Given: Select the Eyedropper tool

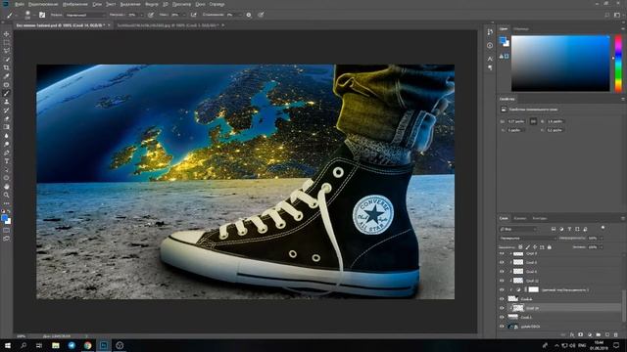Looking at the screenshot, I should pyautogui.click(x=7, y=76).
